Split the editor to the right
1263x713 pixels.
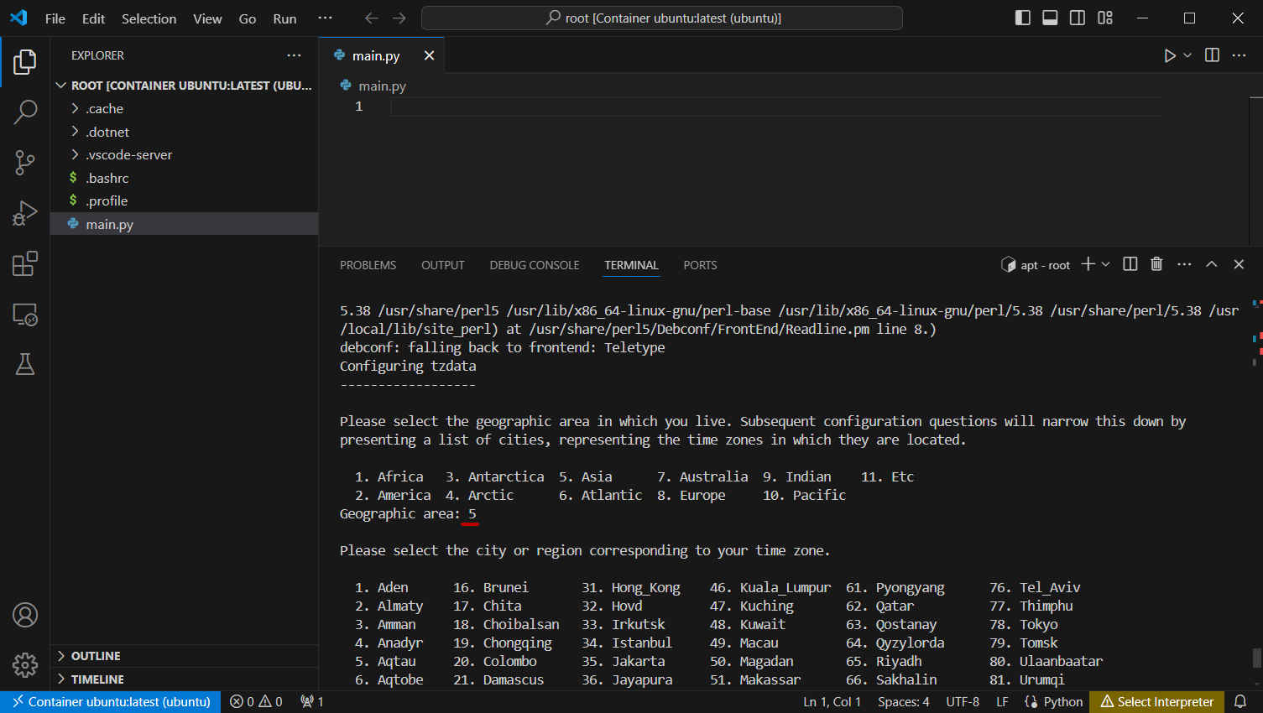pyautogui.click(x=1212, y=55)
